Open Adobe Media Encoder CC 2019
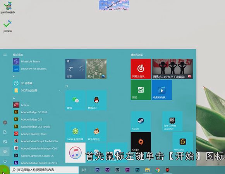 pyautogui.click(x=35, y=163)
